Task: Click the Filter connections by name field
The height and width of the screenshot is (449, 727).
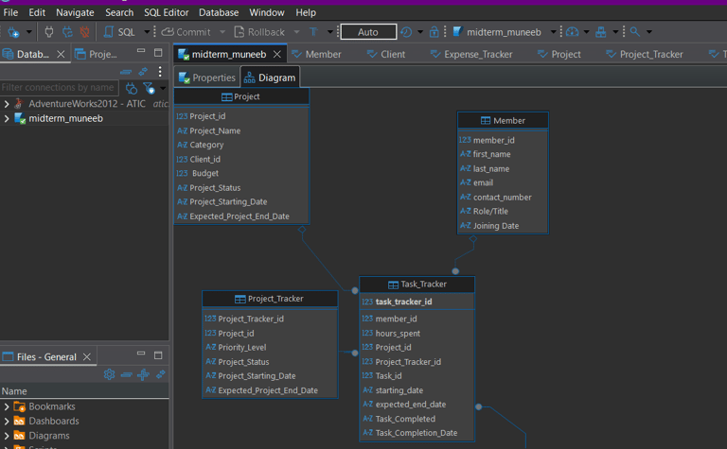Action: pyautogui.click(x=59, y=88)
